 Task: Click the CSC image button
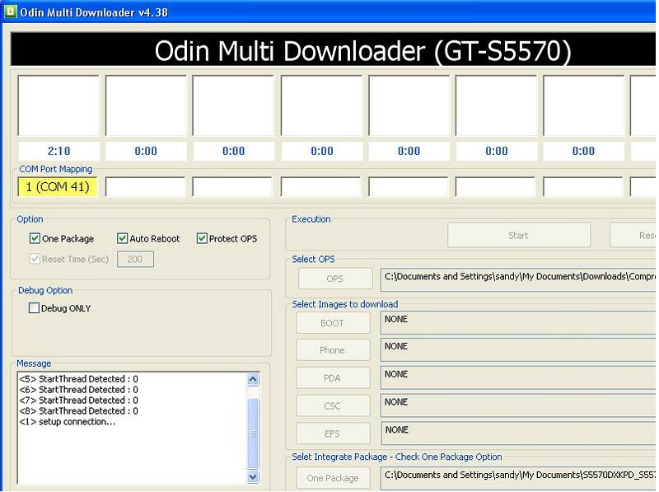tap(333, 405)
